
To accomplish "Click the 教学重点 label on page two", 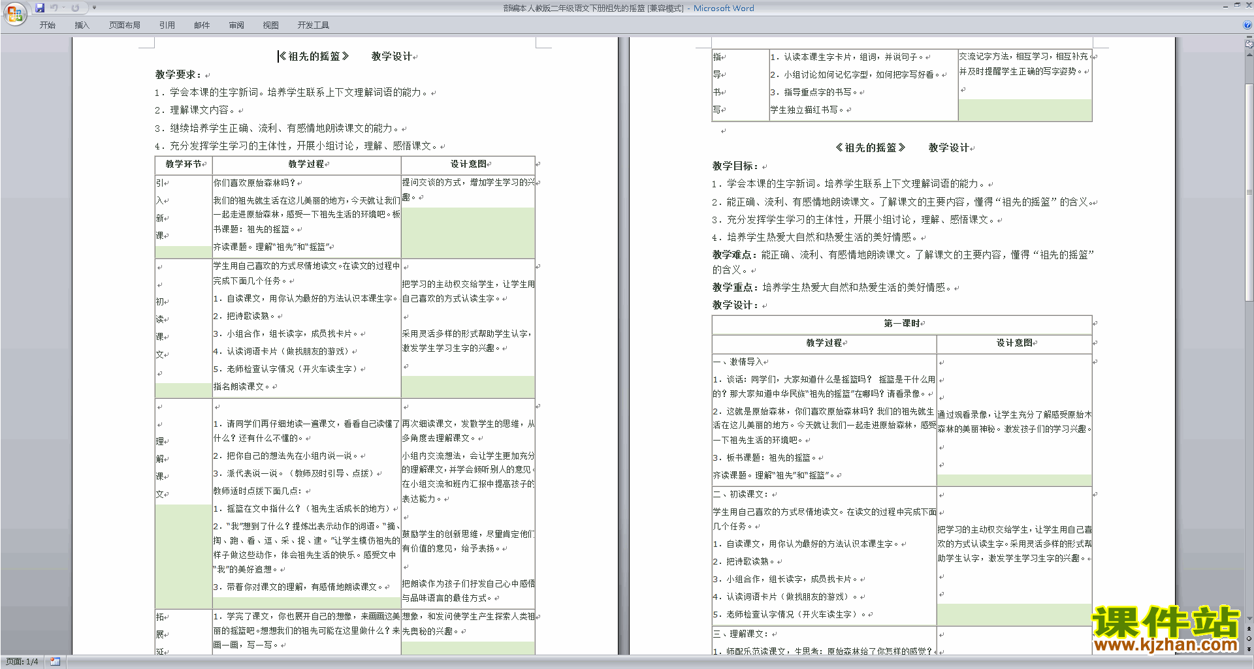I will point(735,288).
